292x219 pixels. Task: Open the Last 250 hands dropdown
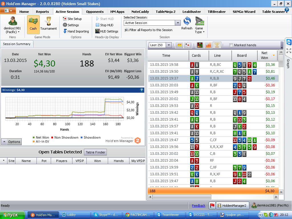pyautogui.click(x=169, y=45)
